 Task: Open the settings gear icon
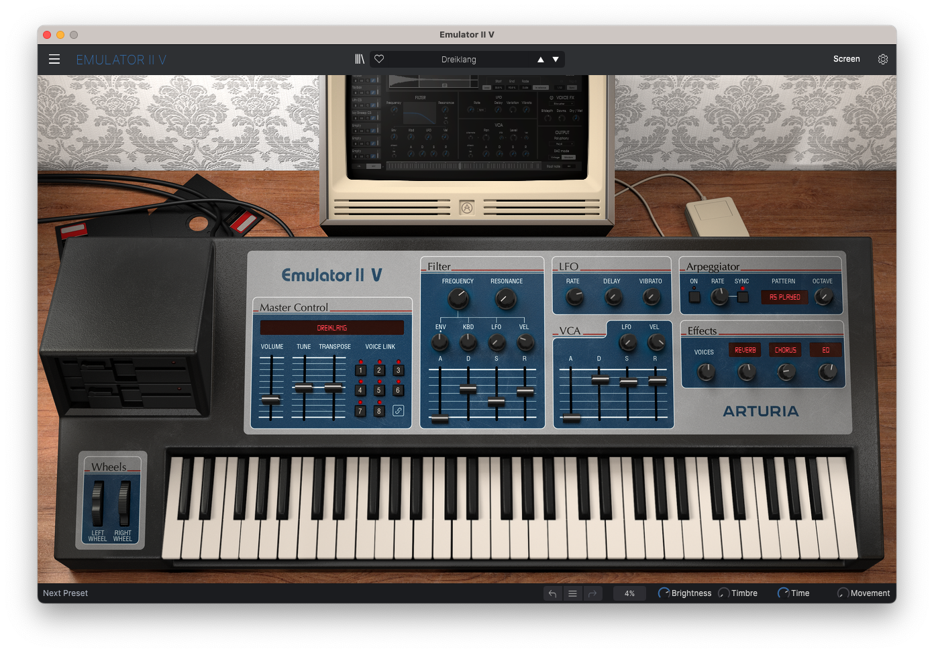point(883,59)
